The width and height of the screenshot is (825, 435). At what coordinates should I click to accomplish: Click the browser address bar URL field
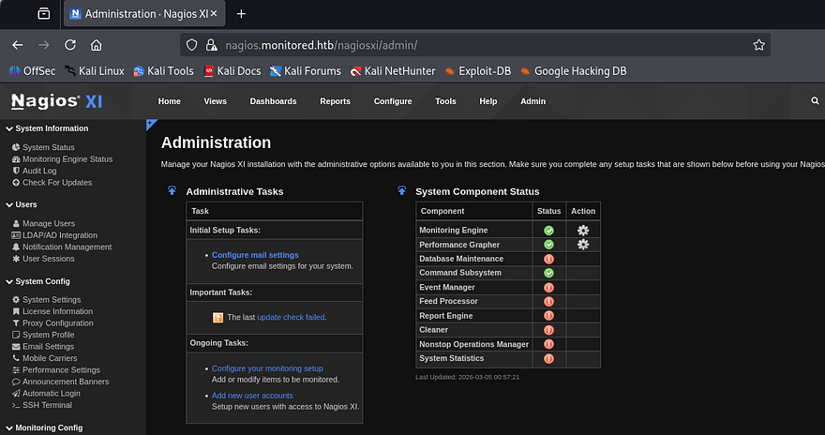tap(469, 45)
